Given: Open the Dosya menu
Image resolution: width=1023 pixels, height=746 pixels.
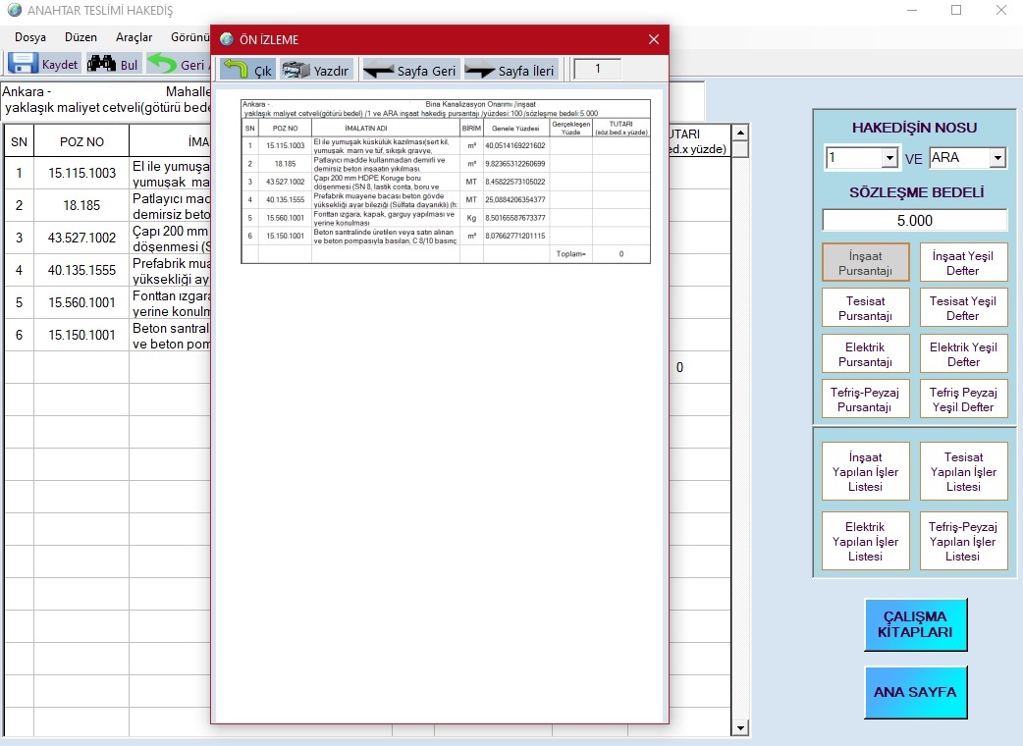Looking at the screenshot, I should [30, 36].
